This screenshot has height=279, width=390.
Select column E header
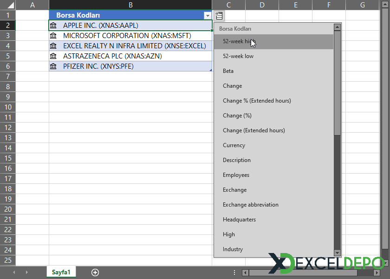(x=295, y=5)
